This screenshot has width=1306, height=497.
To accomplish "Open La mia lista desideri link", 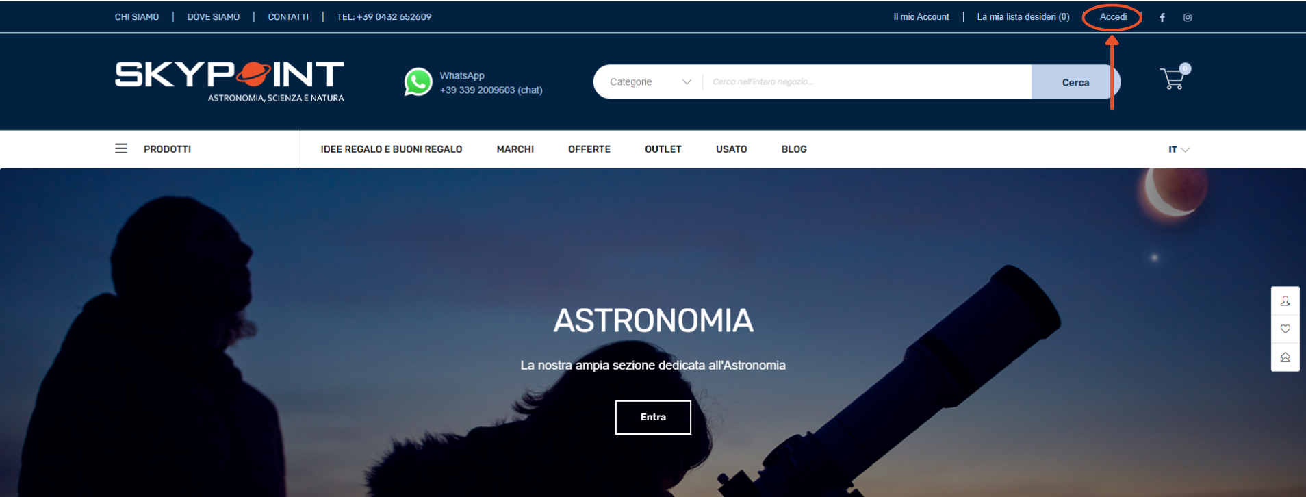I will pos(1023,17).
